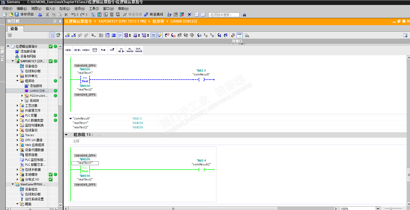Screen dimensions: 410x210
Task: Select the realTest1 operand on network 13
Action: tap(85, 163)
